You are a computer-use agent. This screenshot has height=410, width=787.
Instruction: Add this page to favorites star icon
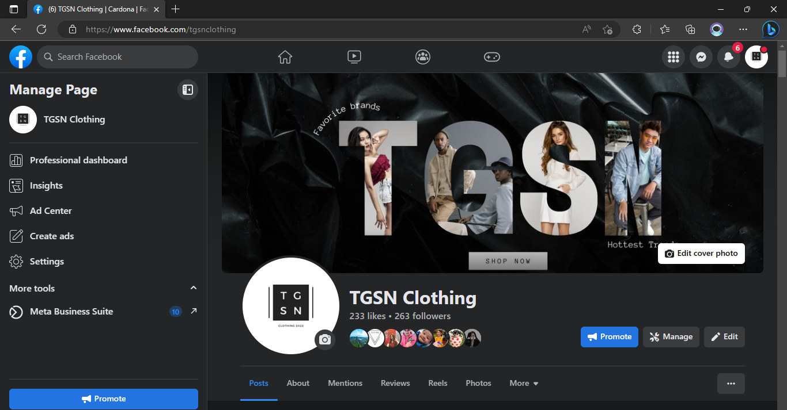[x=607, y=29]
